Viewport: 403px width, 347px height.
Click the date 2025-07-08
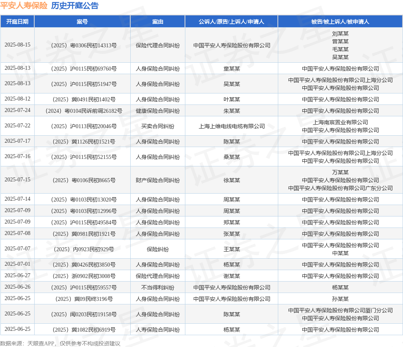pos(17,233)
